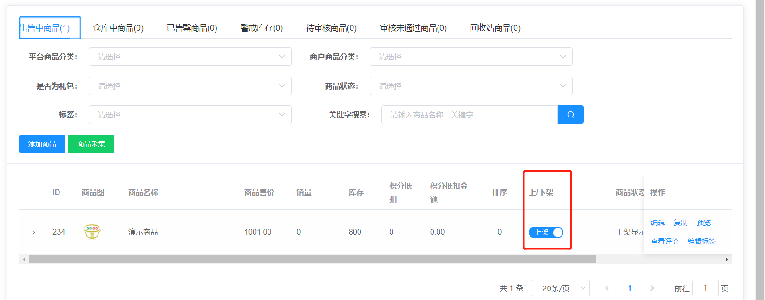
Task: Click 添加商品 button
Action: tap(42, 144)
